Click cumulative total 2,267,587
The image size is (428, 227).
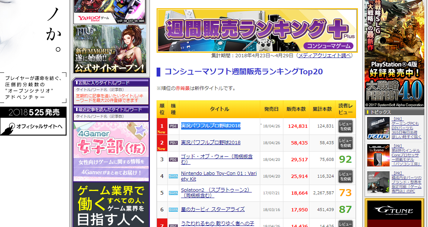pos(324,193)
